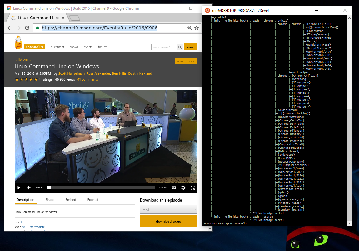Image resolution: width=359 pixels, height=251 pixels.
Task: Click the Chrome logo in title bar
Action: [9, 8]
